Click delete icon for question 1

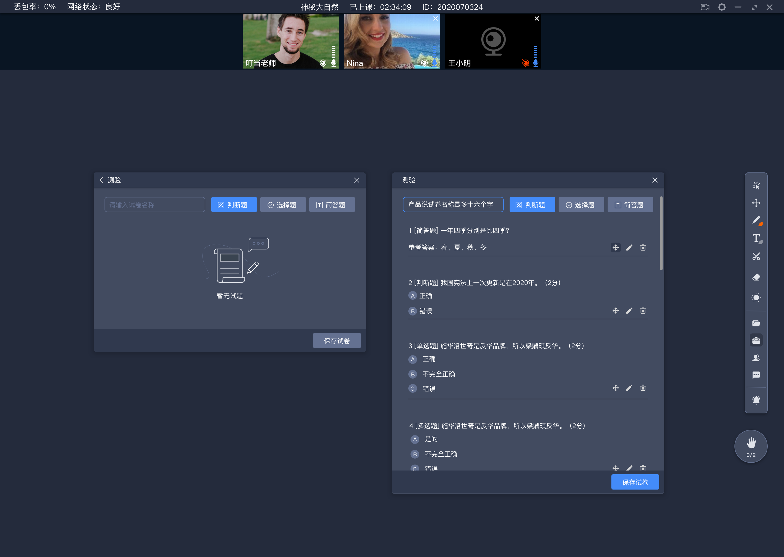click(x=643, y=248)
